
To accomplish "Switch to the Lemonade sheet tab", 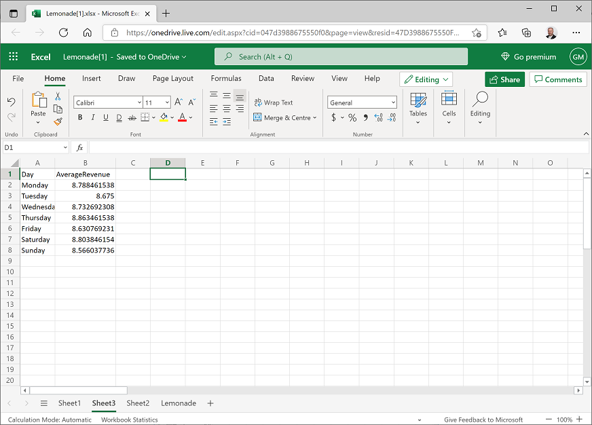I will coord(179,403).
